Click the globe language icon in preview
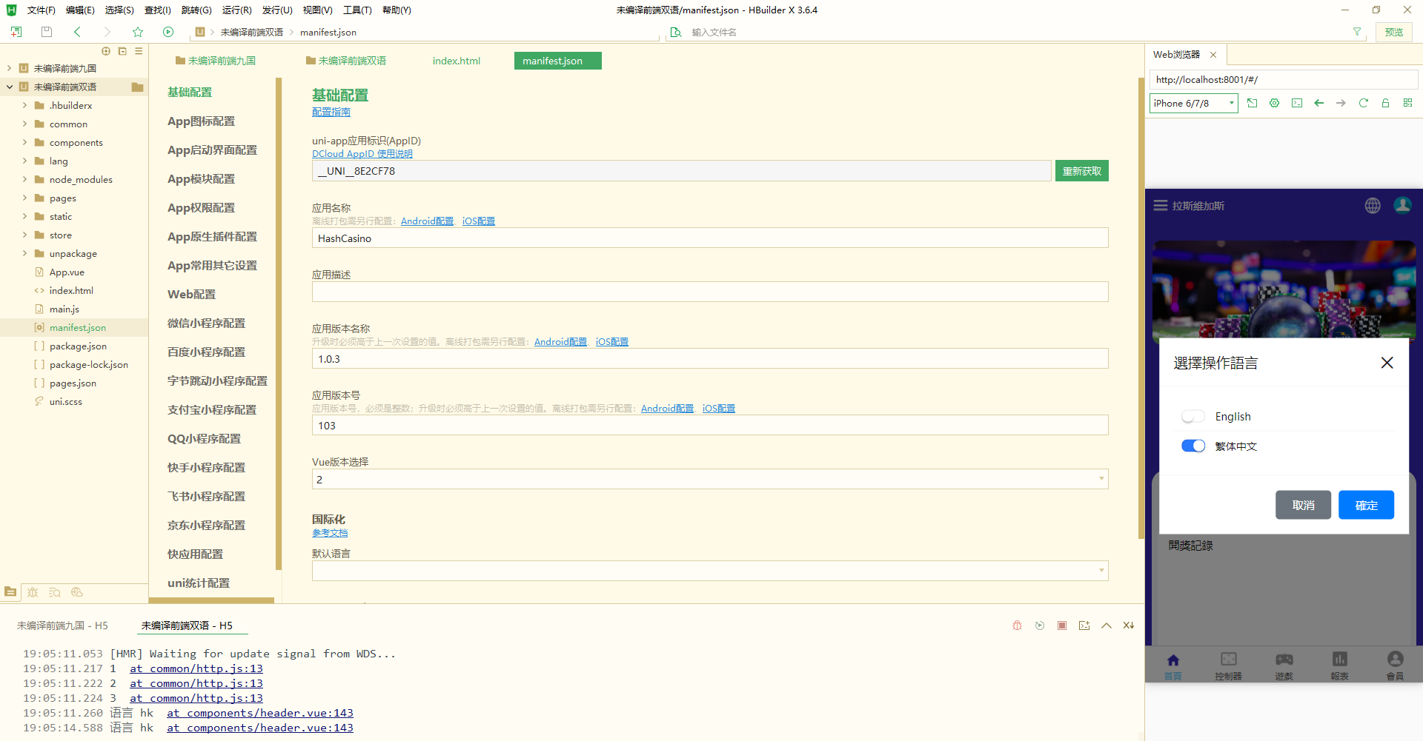This screenshot has height=741, width=1423. 1373,206
